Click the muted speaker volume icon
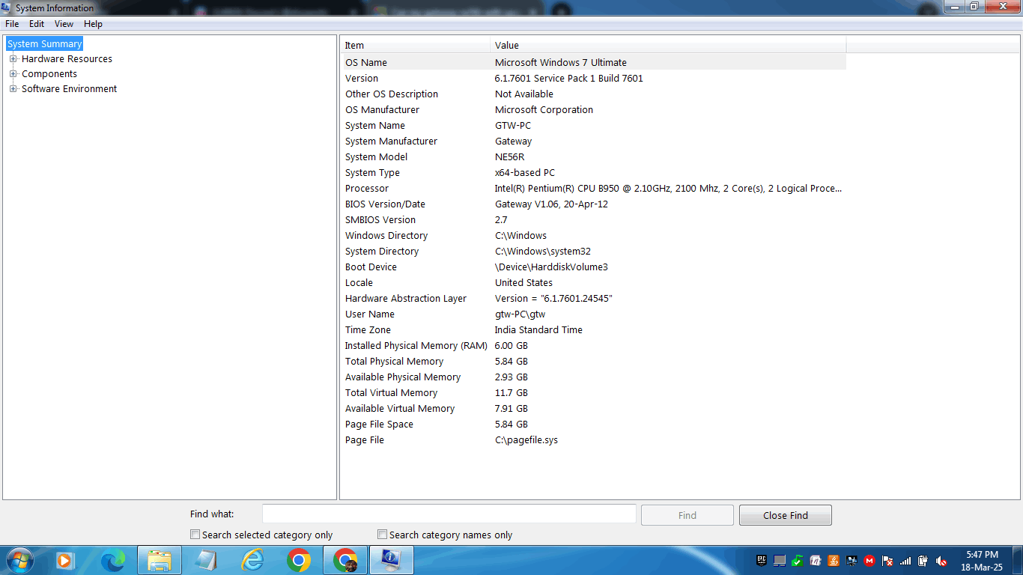 (941, 560)
